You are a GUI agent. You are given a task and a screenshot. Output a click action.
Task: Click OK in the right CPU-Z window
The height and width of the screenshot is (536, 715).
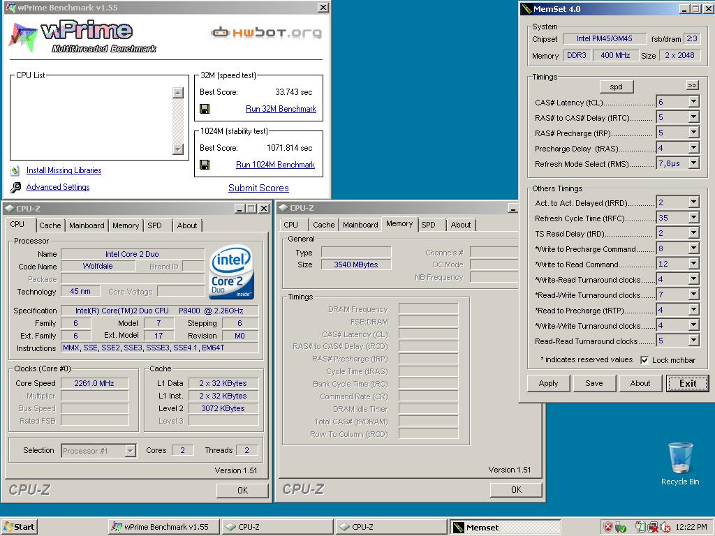516,489
